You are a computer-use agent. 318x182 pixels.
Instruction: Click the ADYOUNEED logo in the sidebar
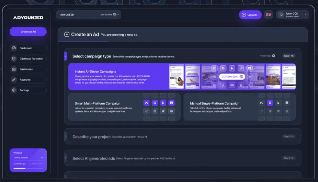pyautogui.click(x=28, y=18)
